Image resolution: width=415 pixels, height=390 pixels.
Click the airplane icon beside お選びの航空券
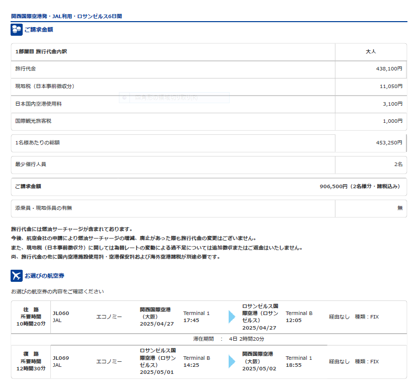click(x=17, y=276)
